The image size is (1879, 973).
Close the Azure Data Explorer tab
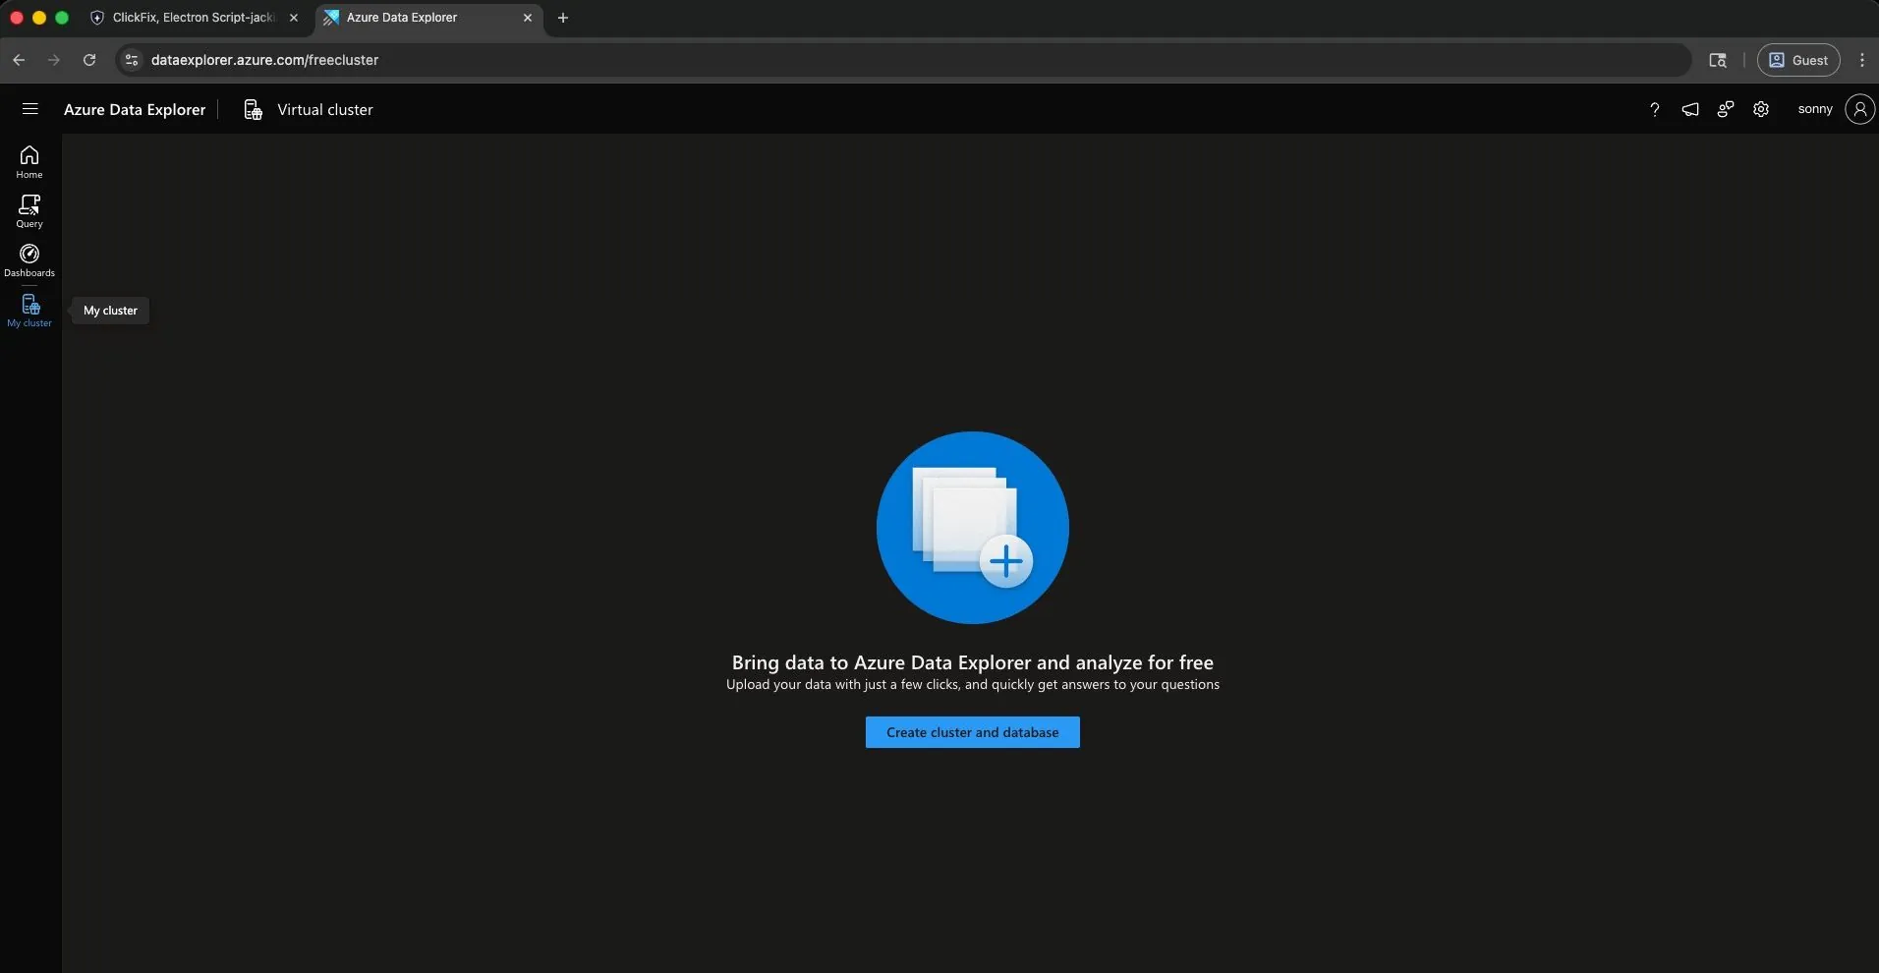point(528,18)
